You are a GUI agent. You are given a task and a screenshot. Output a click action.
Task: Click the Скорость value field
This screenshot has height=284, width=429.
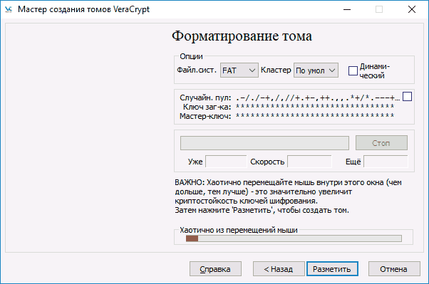click(309, 162)
